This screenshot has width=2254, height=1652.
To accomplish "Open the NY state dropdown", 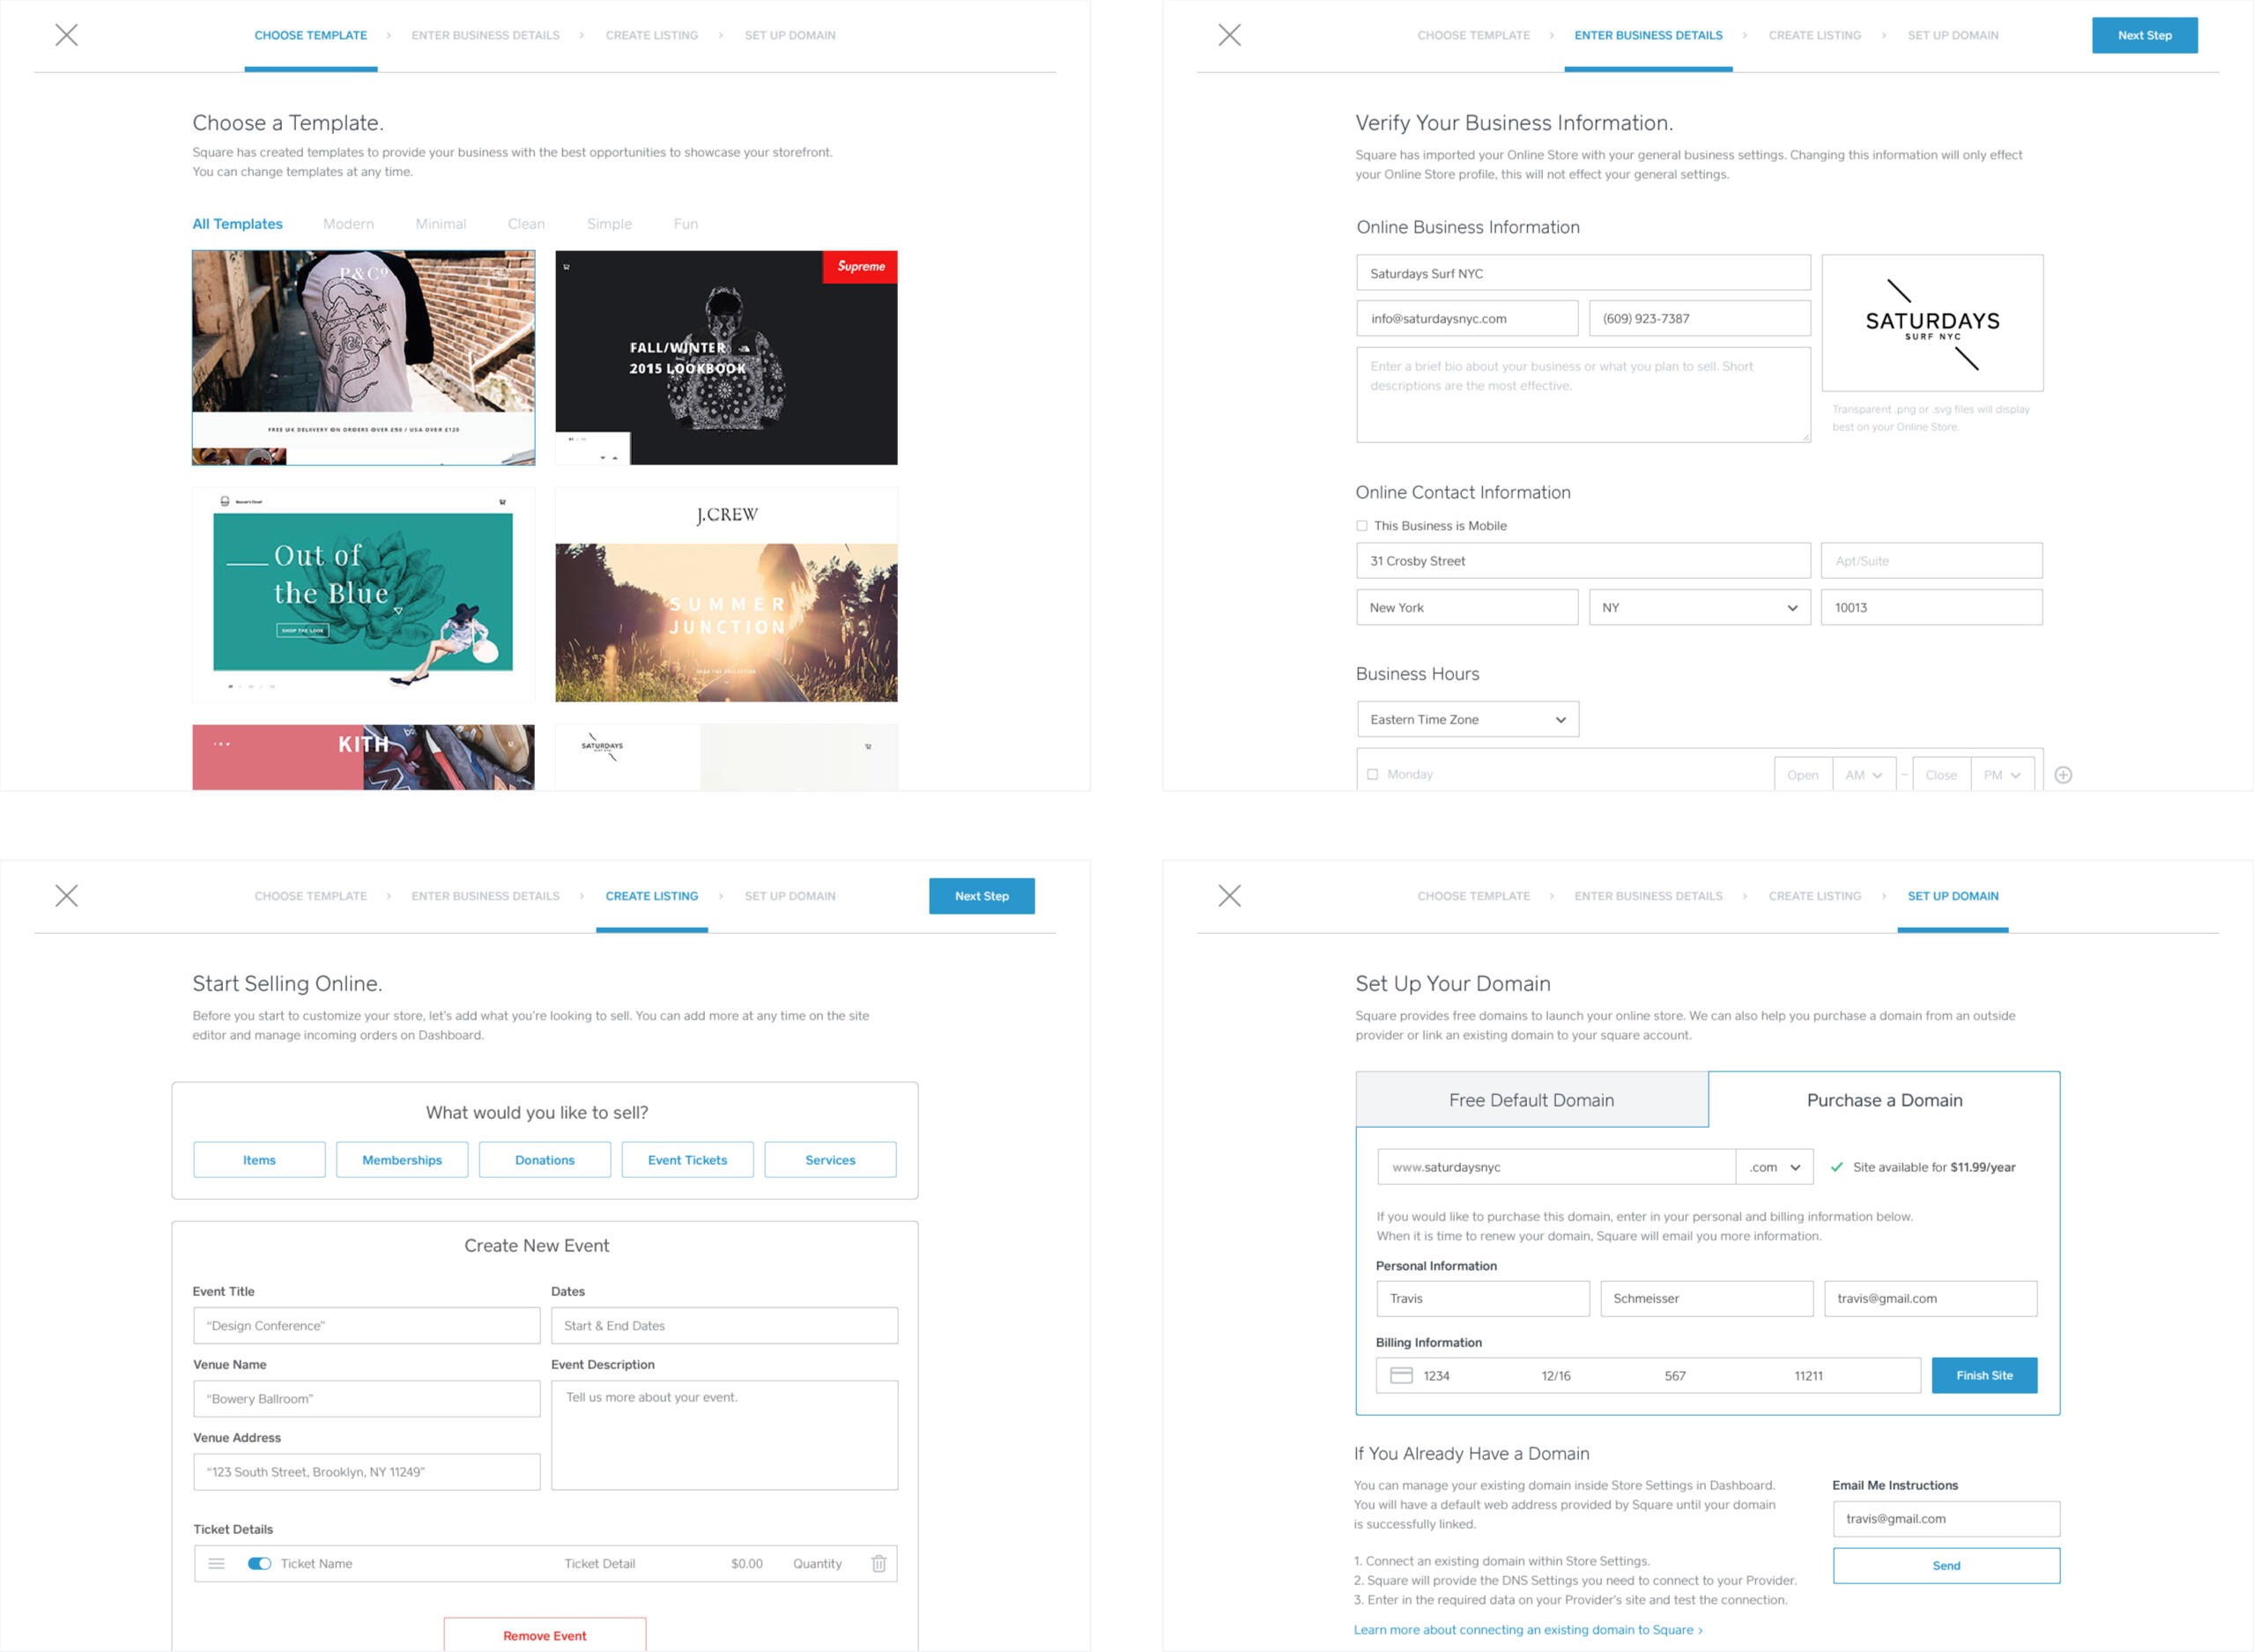I will pyautogui.click(x=1699, y=607).
